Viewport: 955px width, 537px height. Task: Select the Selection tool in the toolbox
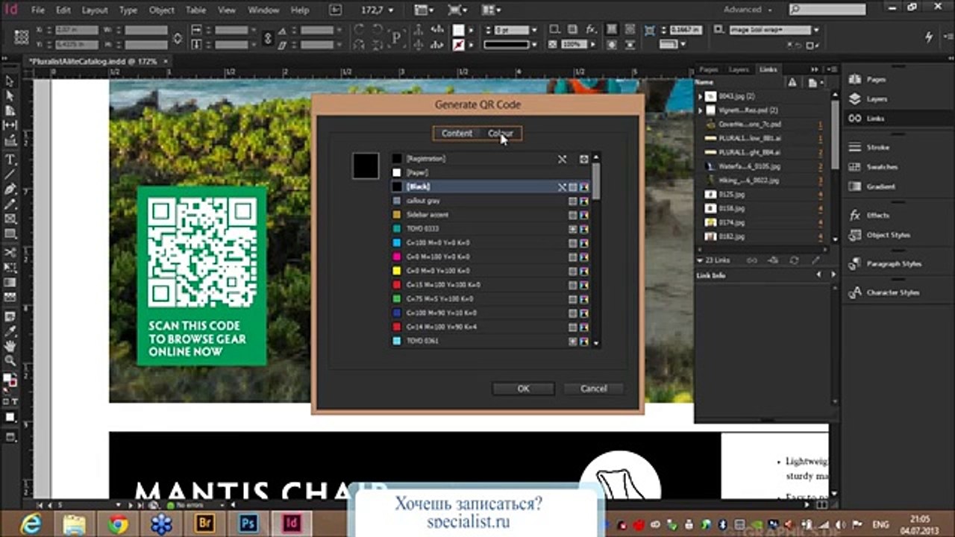tap(10, 81)
